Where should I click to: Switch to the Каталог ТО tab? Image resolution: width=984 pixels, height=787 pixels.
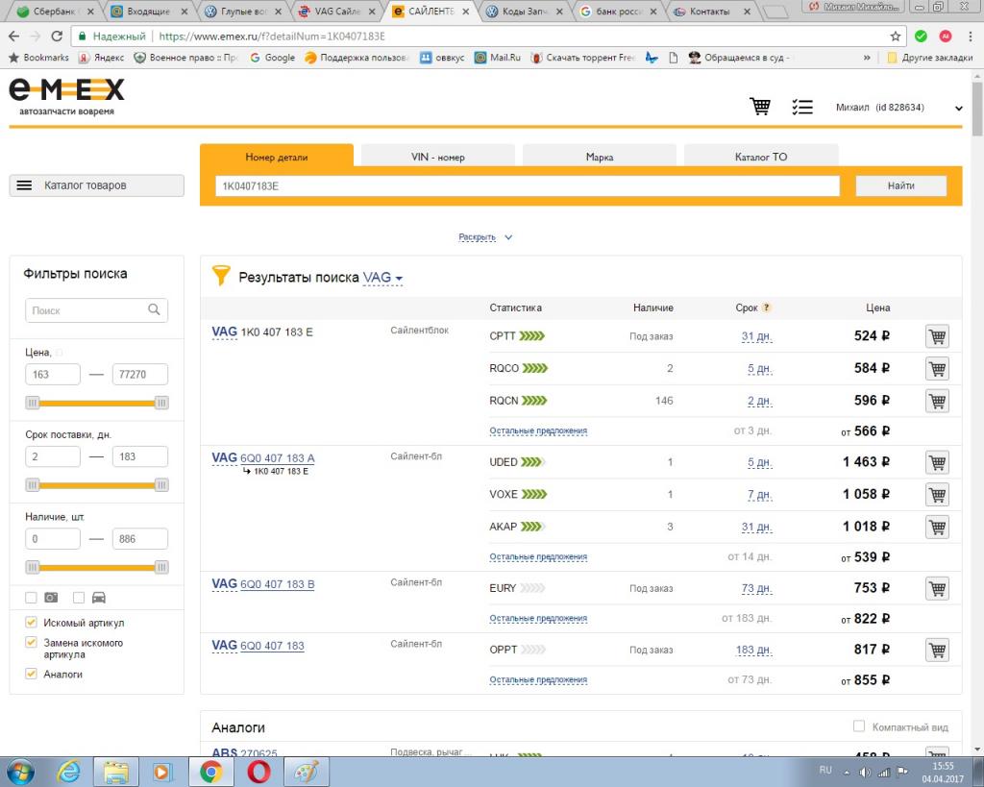761,157
